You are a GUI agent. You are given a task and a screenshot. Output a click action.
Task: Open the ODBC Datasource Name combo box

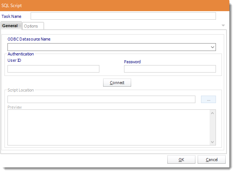coord(112,47)
